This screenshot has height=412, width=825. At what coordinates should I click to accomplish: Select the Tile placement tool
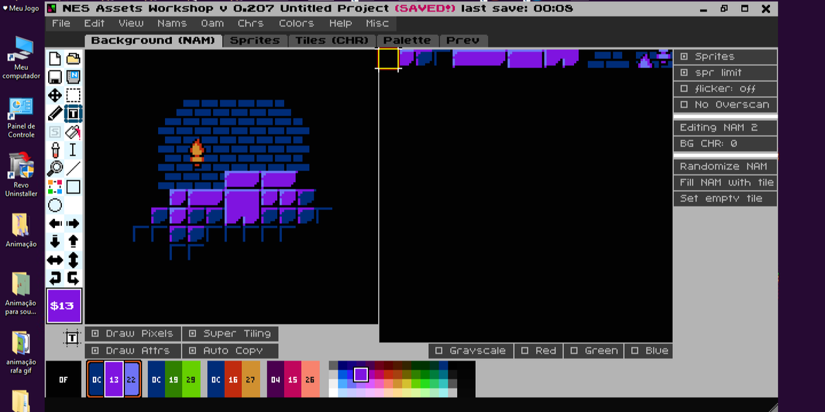point(74,114)
